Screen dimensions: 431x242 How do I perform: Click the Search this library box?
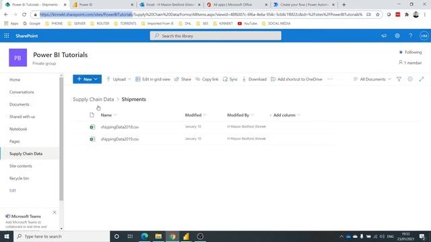pos(215,36)
